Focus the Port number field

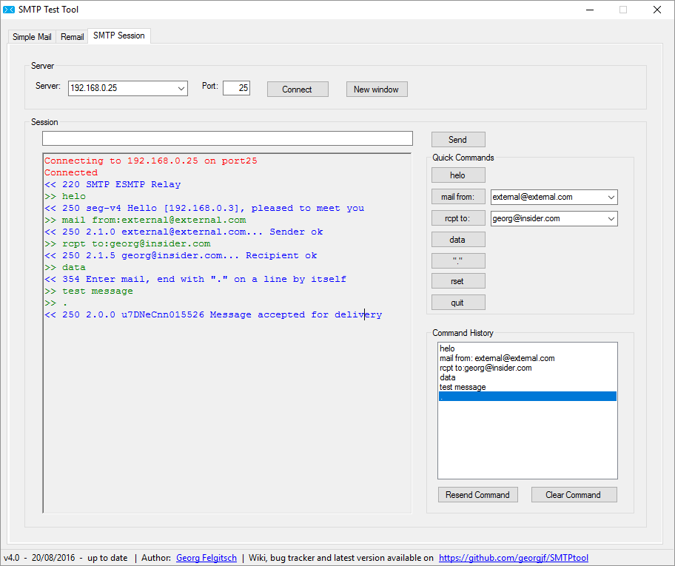click(236, 88)
